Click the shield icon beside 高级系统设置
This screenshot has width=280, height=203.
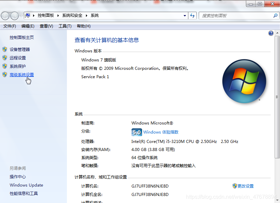[x=5, y=74]
